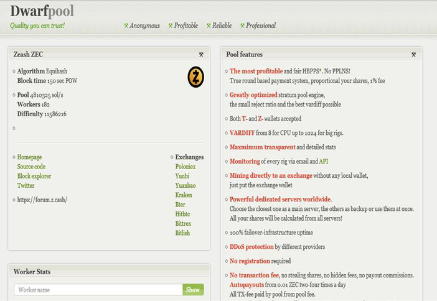This screenshot has width=437, height=301.
Task: Open the Poloniex exchange link
Action: (186, 167)
